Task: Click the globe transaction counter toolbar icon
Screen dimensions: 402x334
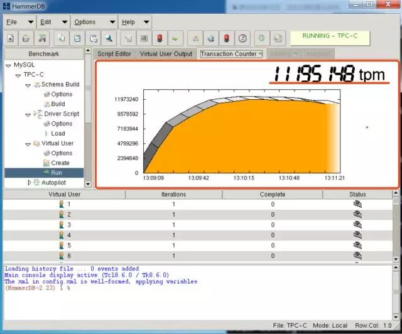Action: click(211, 38)
